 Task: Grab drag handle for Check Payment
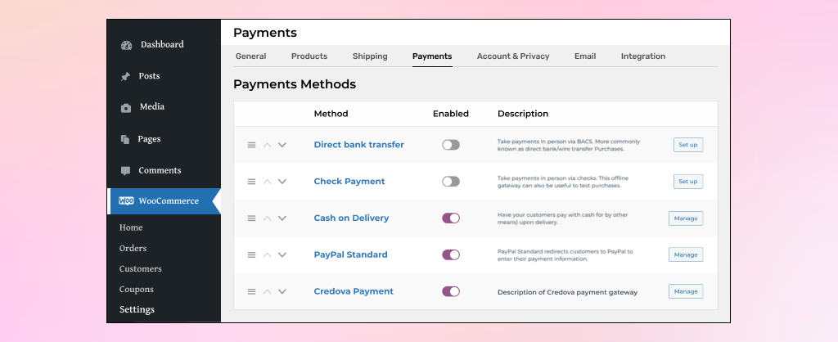click(x=252, y=182)
